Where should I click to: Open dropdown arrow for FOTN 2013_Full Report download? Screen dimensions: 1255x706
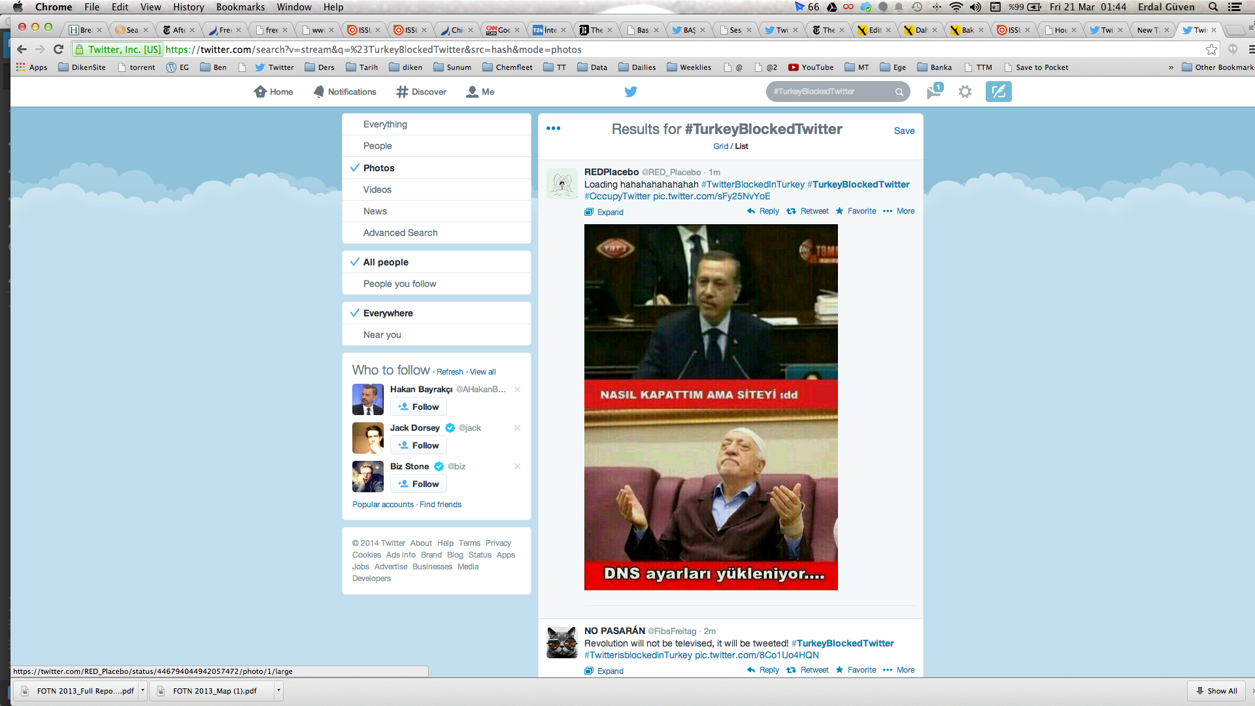click(142, 690)
